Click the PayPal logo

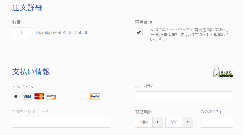click(x=95, y=97)
